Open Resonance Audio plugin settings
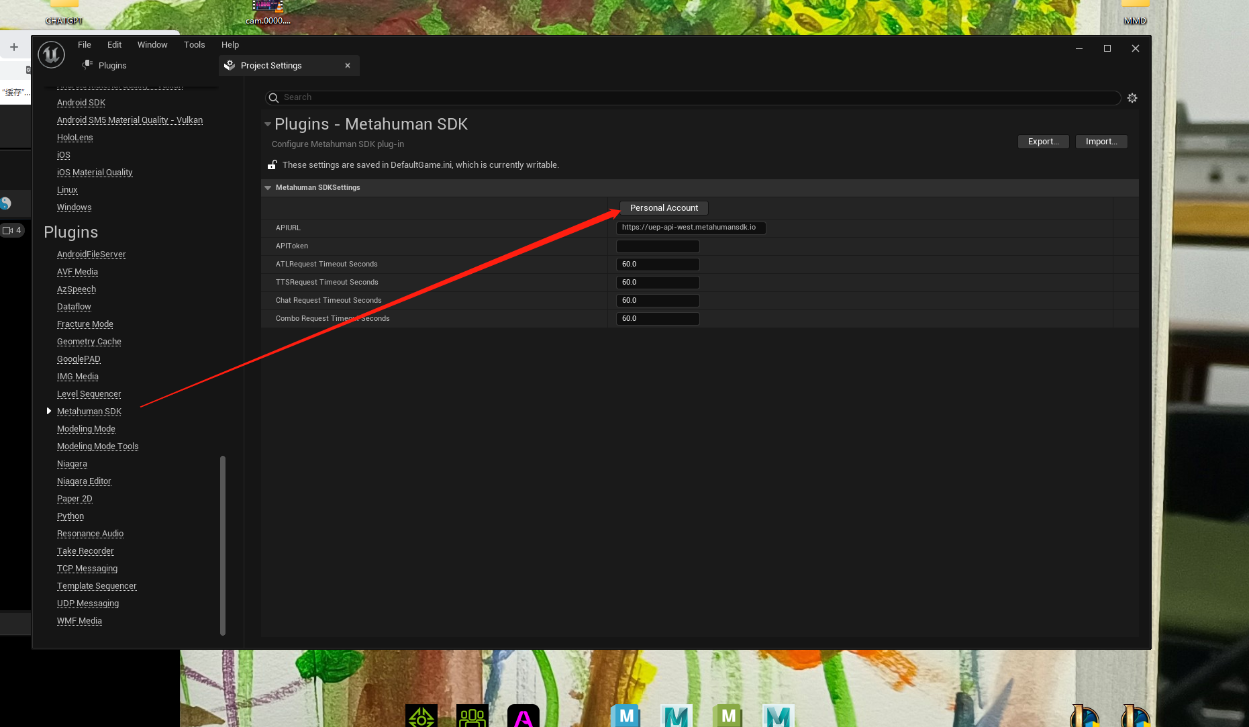The width and height of the screenshot is (1249, 727). [x=91, y=534]
